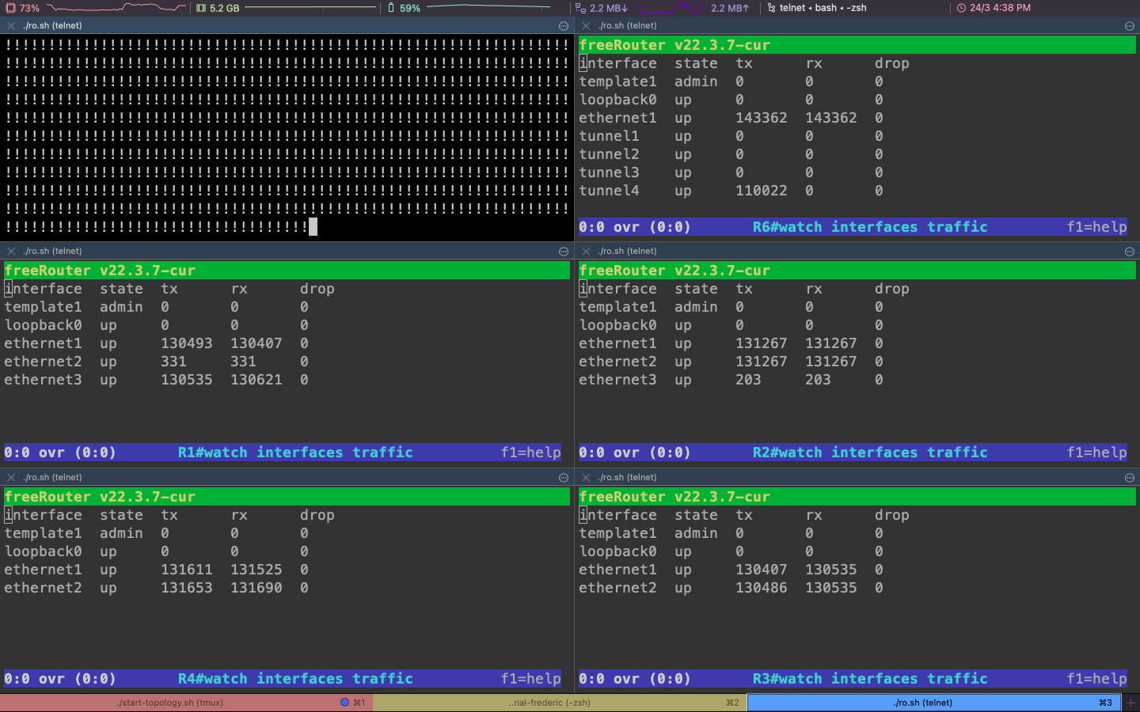Open pane options menu above the exclamation-mark output
This screenshot has height=712, width=1140.
564,26
